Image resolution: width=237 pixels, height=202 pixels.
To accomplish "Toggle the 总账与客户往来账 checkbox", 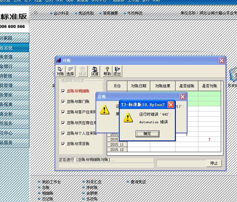I will click(63, 112).
